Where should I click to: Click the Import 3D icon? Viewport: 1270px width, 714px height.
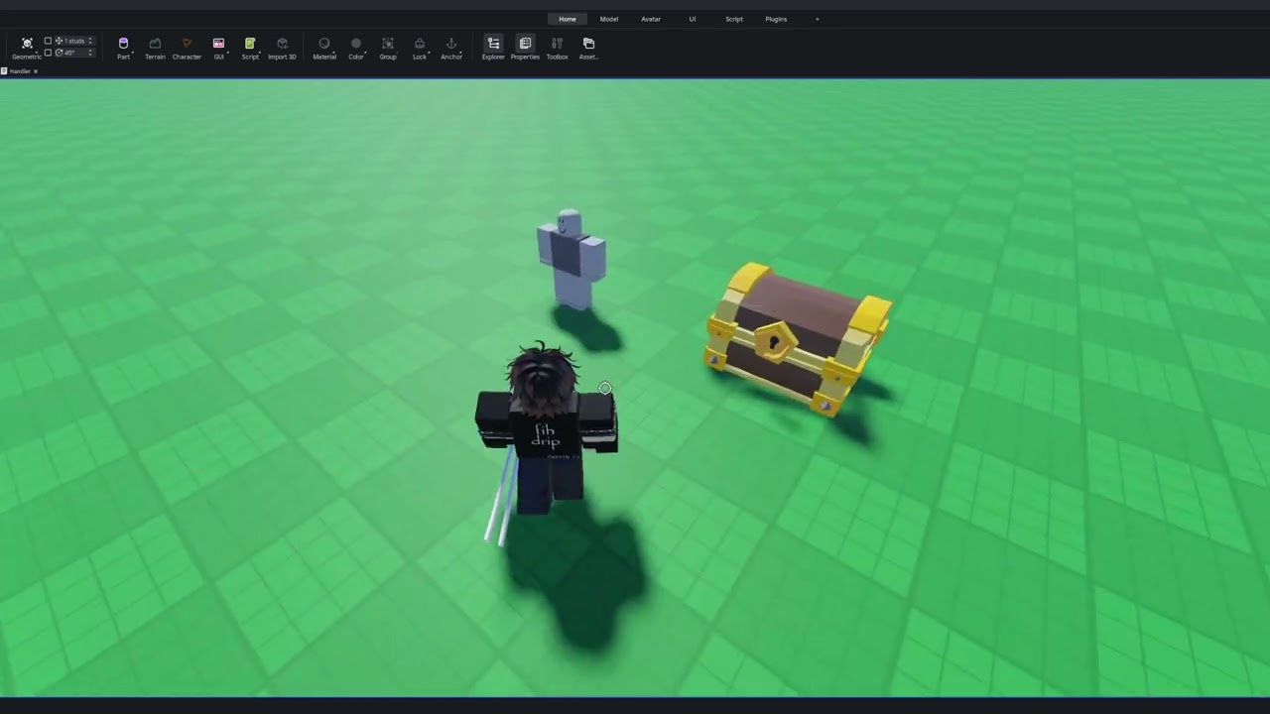pyautogui.click(x=282, y=43)
